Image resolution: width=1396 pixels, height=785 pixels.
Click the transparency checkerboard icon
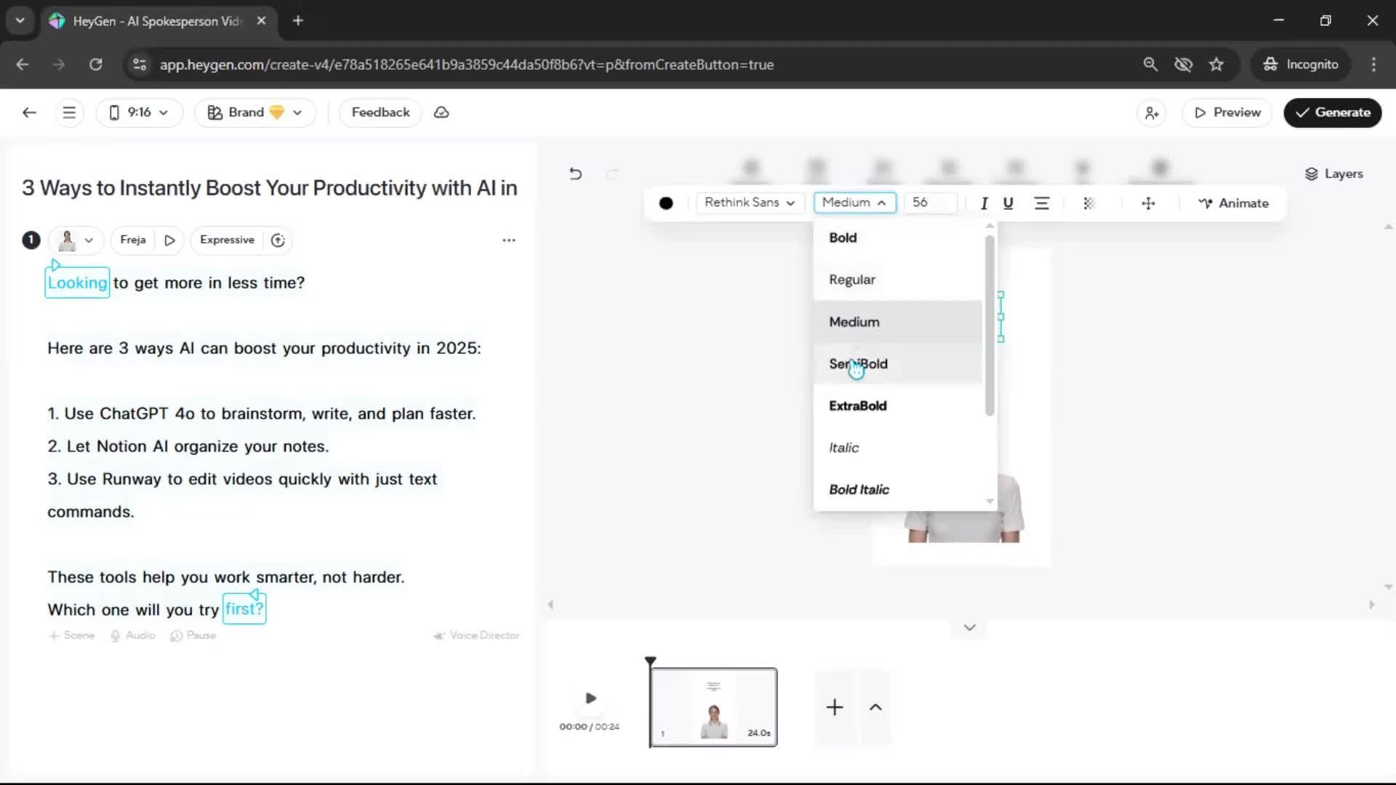[x=1088, y=204]
